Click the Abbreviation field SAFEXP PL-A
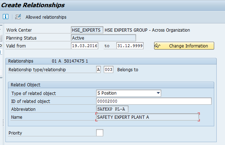 (x=112, y=109)
